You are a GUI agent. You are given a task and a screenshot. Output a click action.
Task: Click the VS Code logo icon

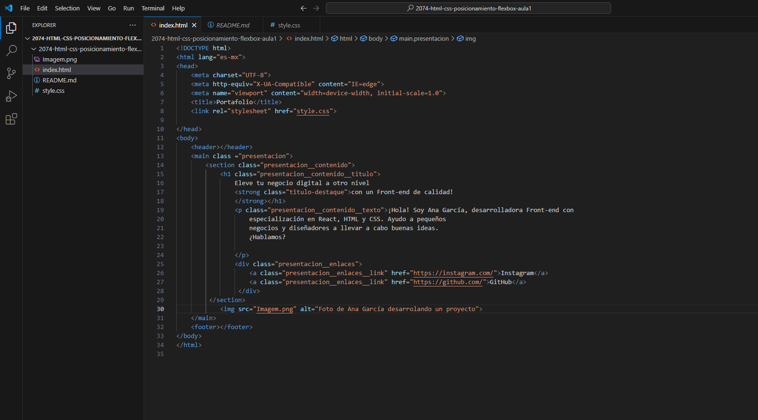[x=9, y=8]
